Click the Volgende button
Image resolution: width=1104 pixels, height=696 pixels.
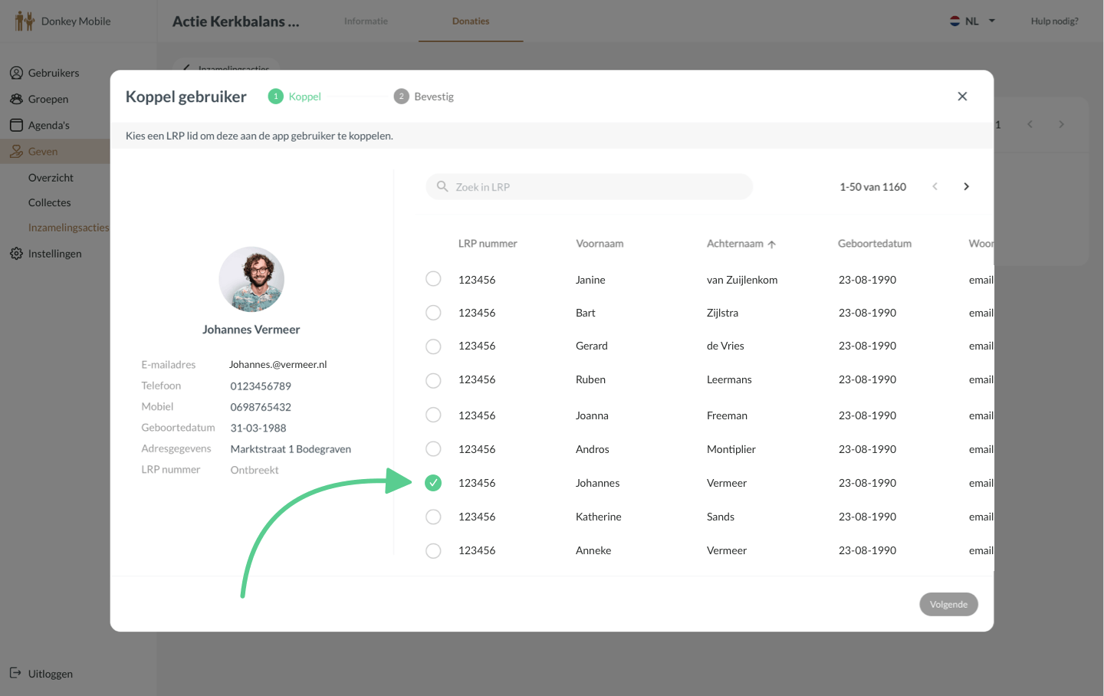948,604
